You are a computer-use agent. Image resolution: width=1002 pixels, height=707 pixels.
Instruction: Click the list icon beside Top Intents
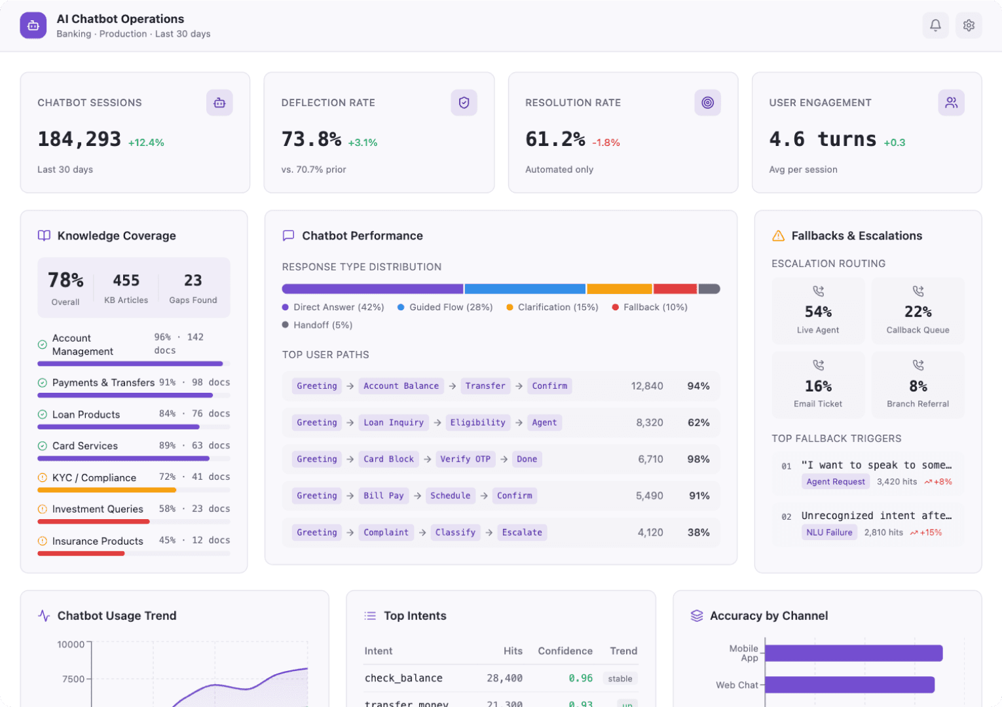coord(369,615)
